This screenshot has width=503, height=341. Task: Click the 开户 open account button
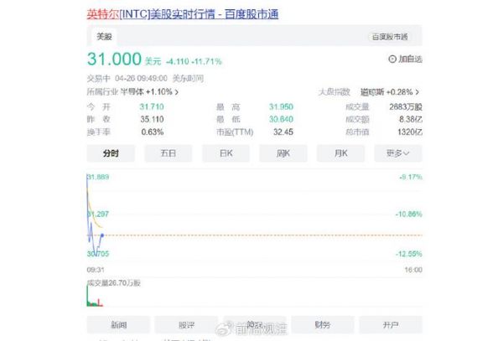click(x=391, y=324)
